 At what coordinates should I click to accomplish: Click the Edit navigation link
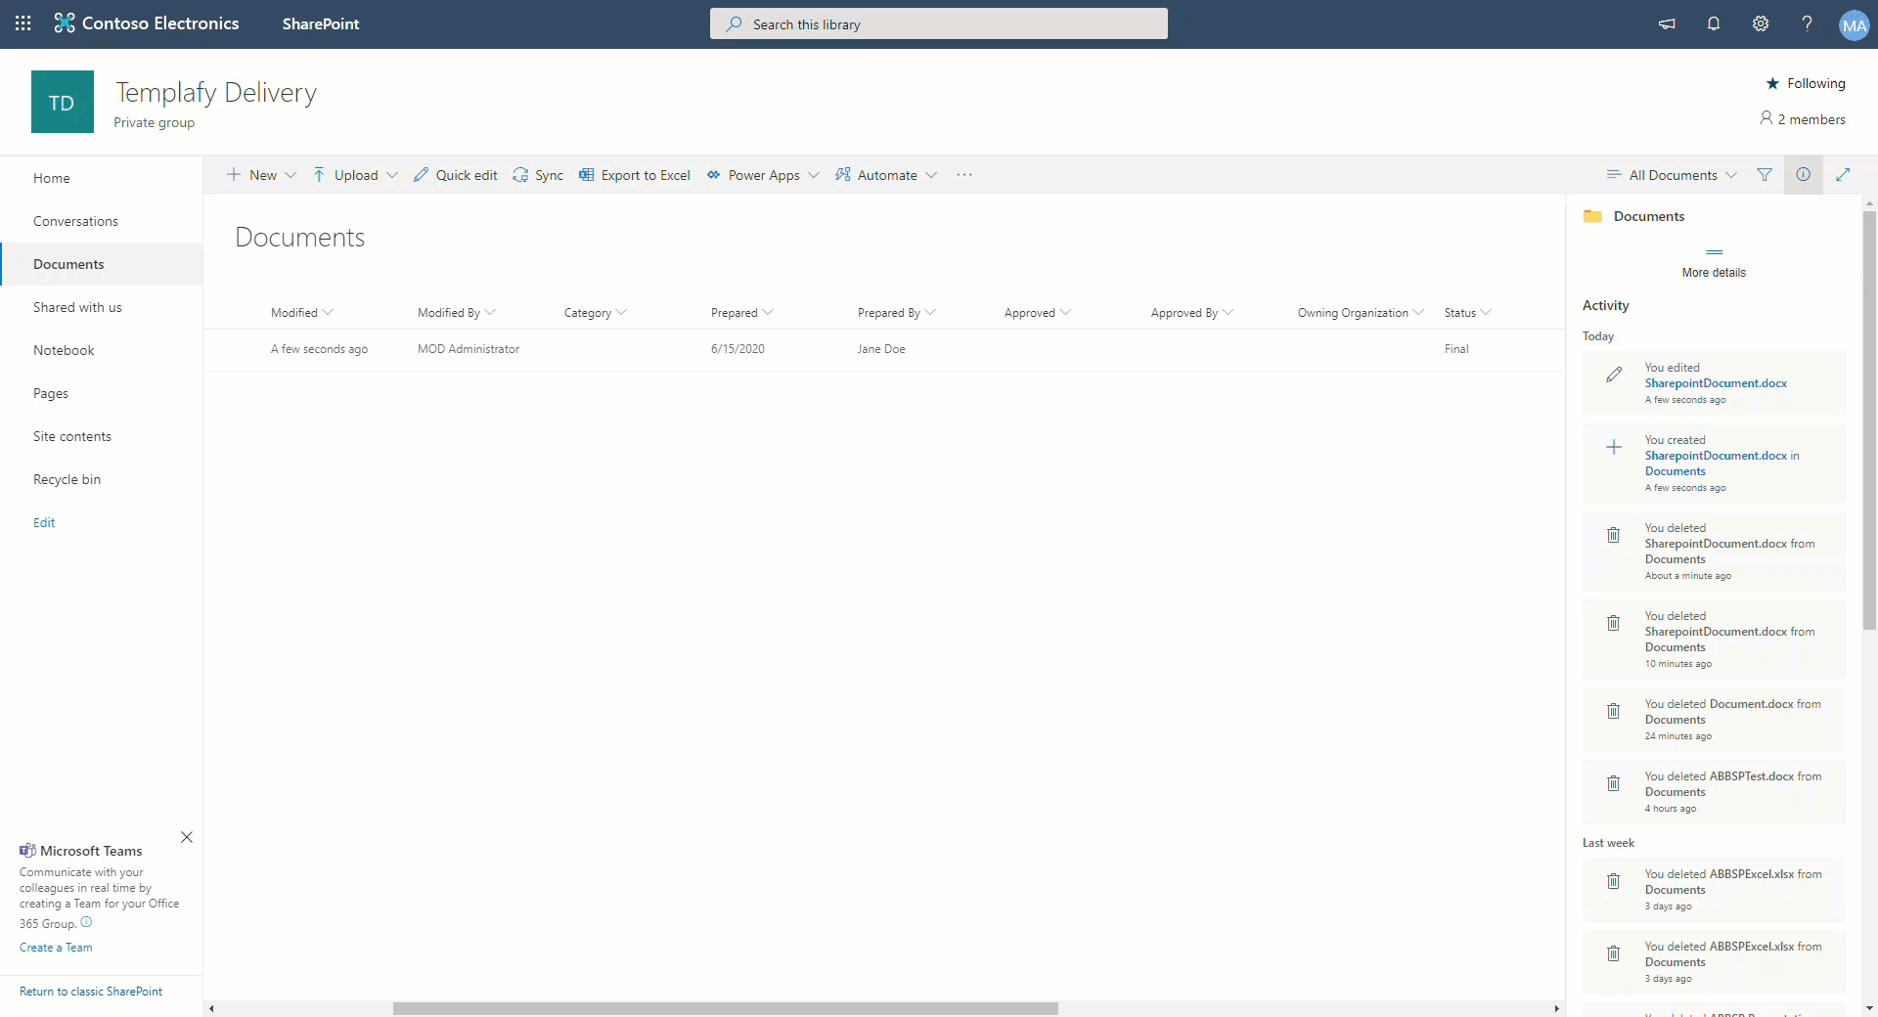point(44,522)
